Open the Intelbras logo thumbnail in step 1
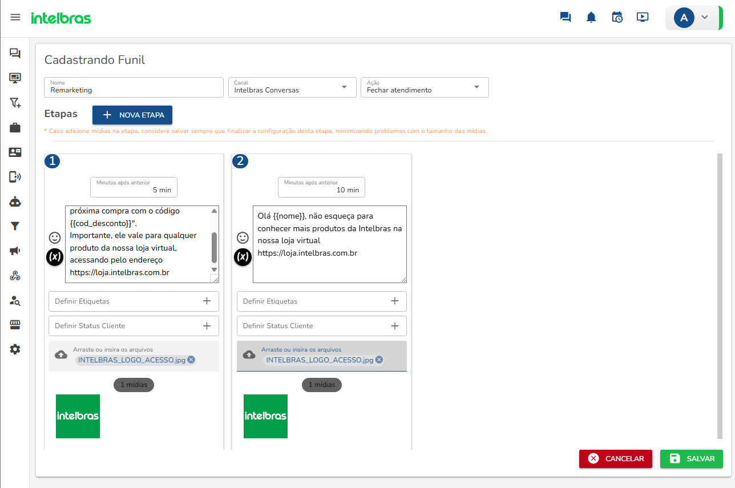Image resolution: width=735 pixels, height=488 pixels. click(x=78, y=416)
